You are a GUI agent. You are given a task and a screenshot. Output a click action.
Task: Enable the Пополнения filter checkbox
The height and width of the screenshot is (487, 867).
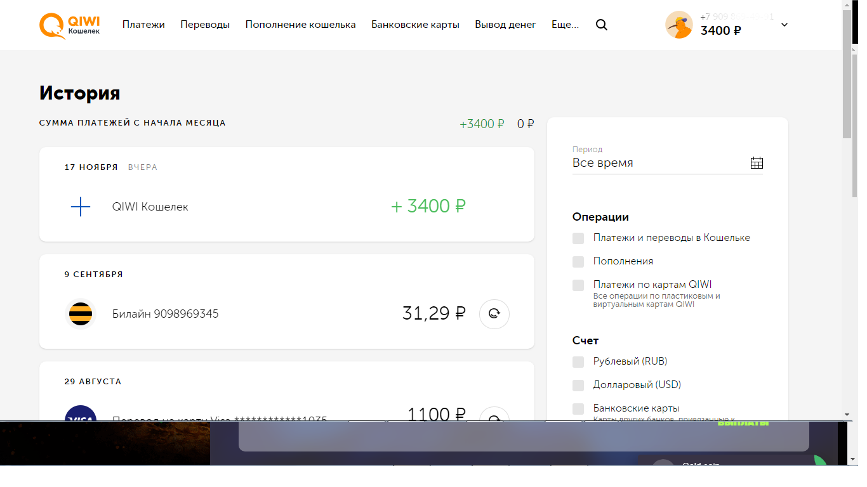pyautogui.click(x=578, y=261)
